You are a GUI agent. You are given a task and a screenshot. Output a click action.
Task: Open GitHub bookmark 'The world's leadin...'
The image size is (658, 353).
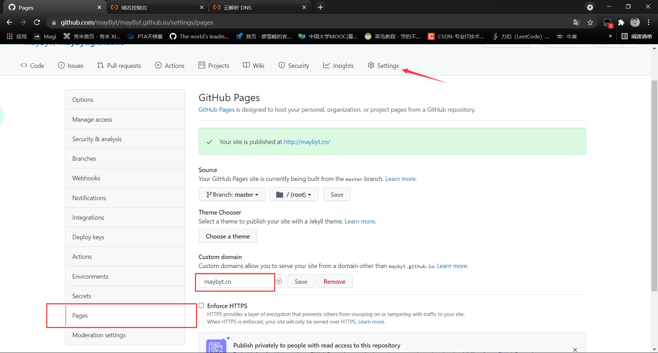pyautogui.click(x=199, y=36)
